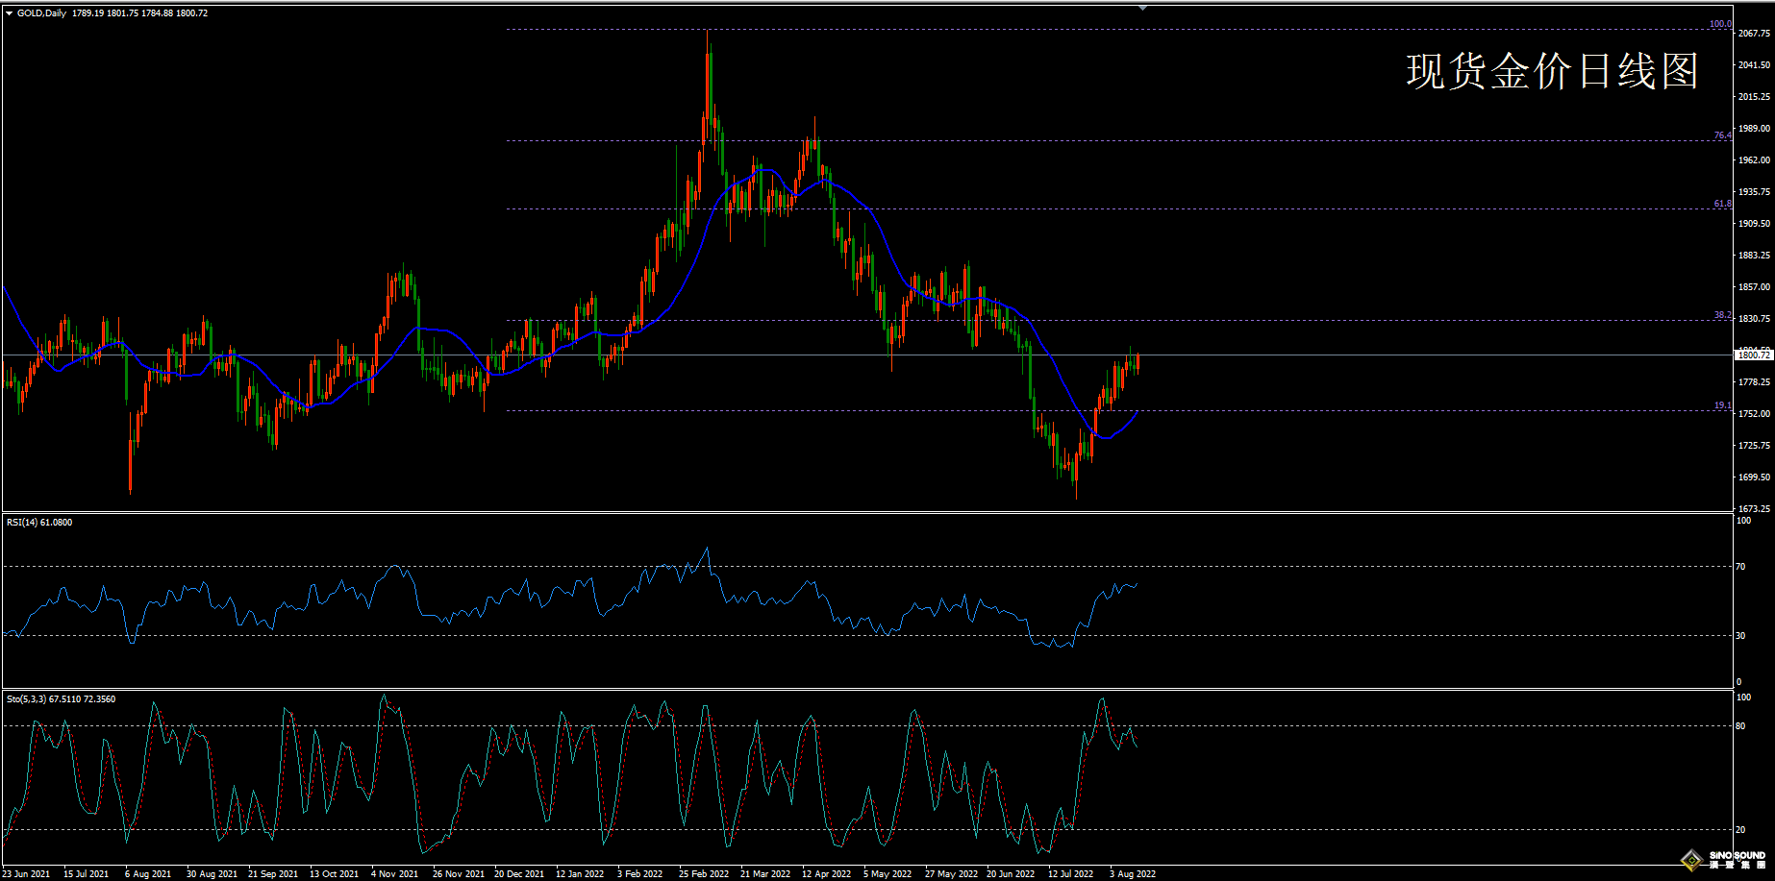Click the 20 Dec 2021 date label
The width and height of the screenshot is (1775, 881).
coord(519,874)
